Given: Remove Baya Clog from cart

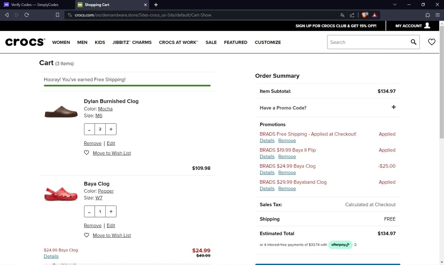Looking at the screenshot, I should click(93, 225).
